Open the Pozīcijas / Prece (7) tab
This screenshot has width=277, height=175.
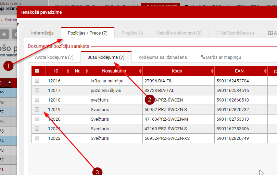coord(87,33)
